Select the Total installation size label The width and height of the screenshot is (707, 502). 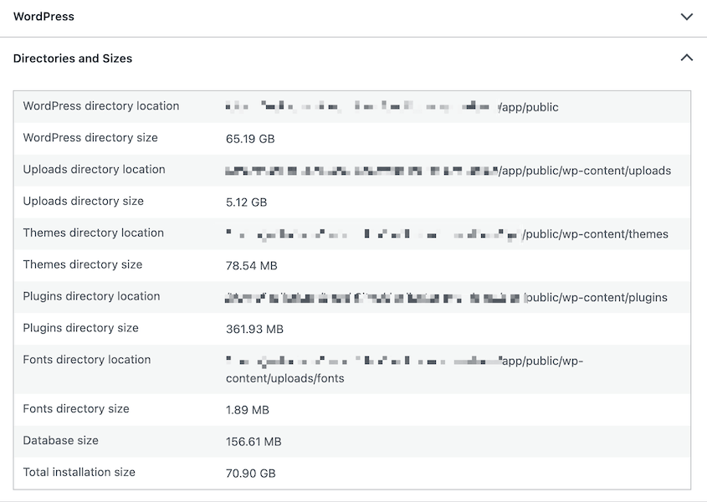[79, 472]
